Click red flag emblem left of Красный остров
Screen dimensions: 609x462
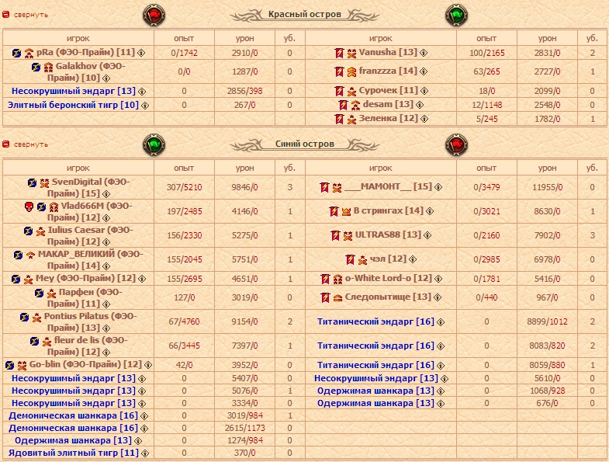pos(154,16)
